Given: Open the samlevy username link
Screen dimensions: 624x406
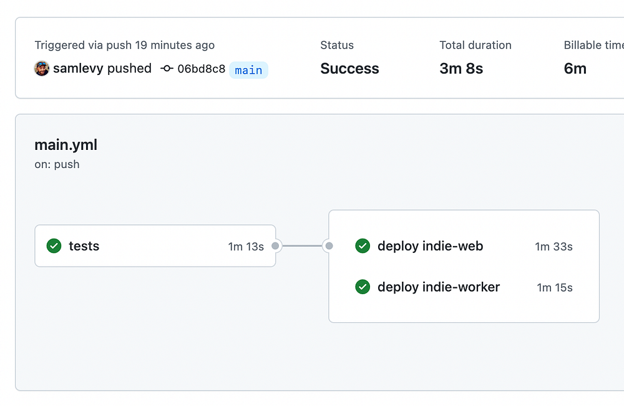Looking at the screenshot, I should (x=78, y=69).
